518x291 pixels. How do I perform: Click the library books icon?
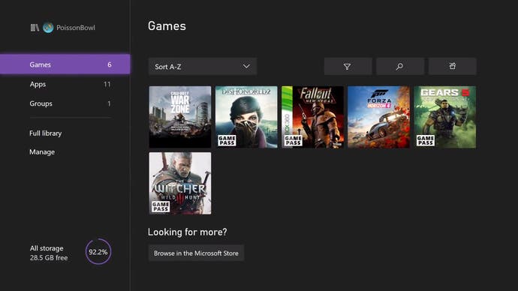click(35, 28)
